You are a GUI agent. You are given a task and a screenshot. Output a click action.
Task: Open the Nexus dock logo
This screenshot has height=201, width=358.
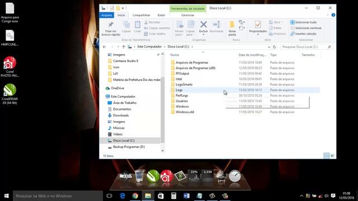click(125, 176)
